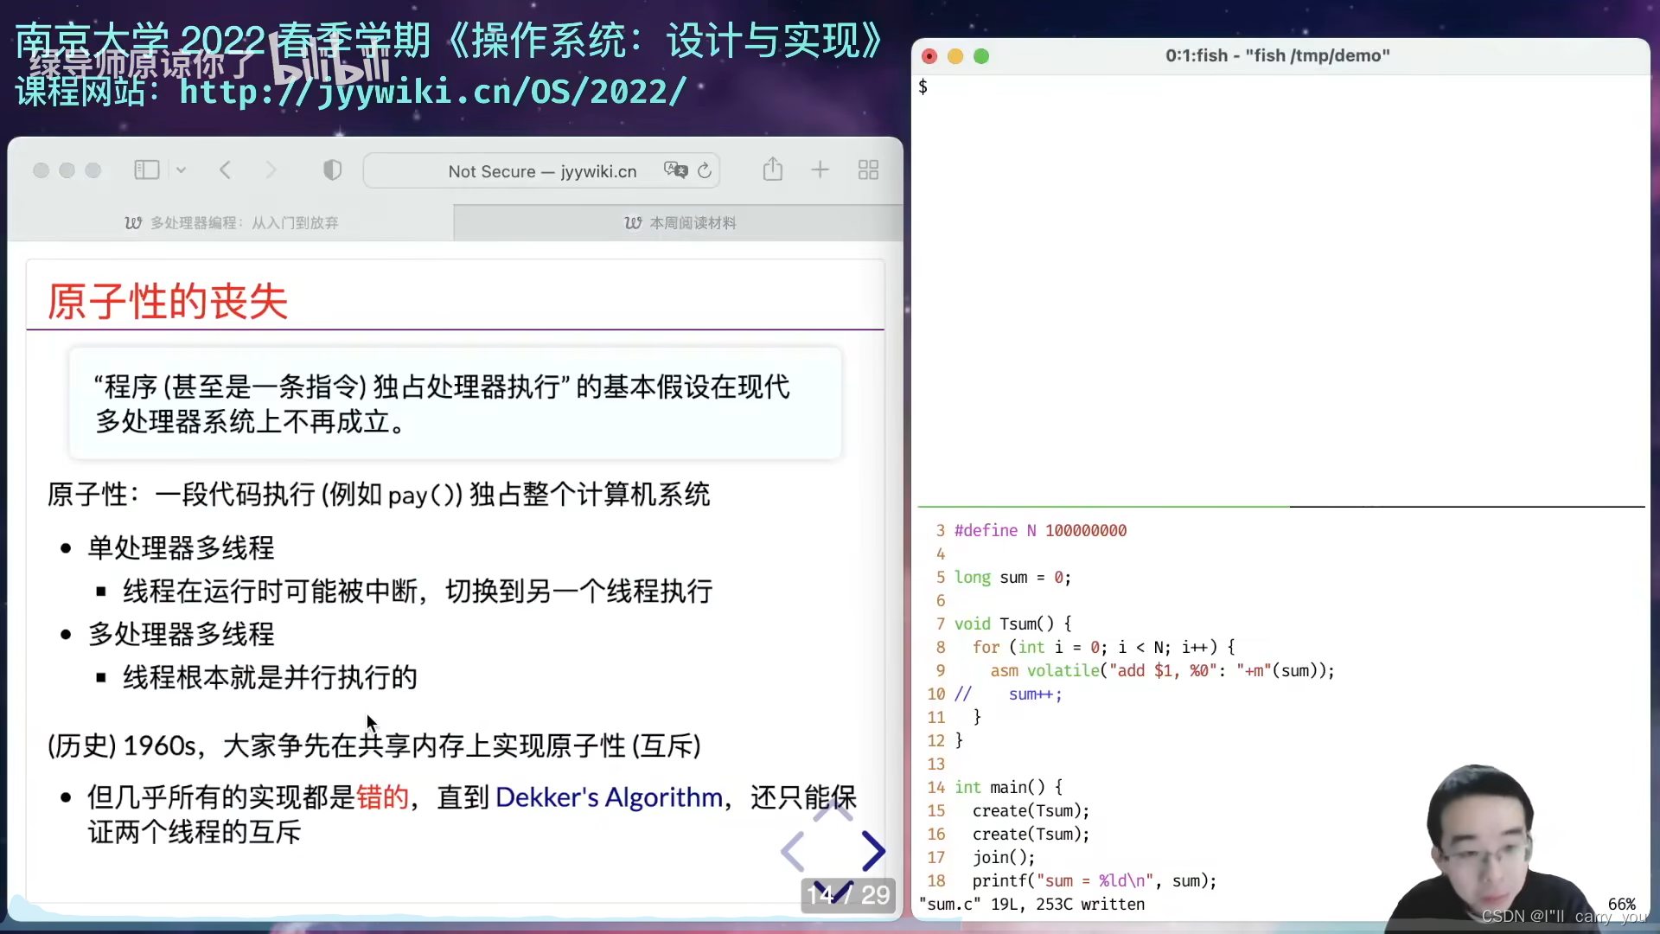
Task: Click the browser back navigation arrow
Action: pos(225,170)
